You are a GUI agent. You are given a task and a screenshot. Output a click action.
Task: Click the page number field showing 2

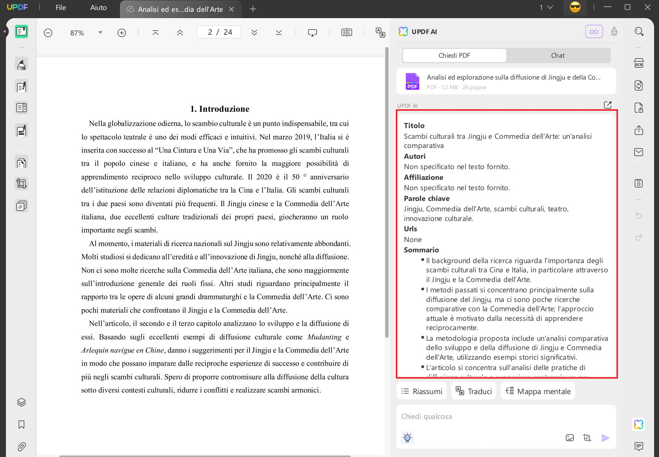point(219,32)
